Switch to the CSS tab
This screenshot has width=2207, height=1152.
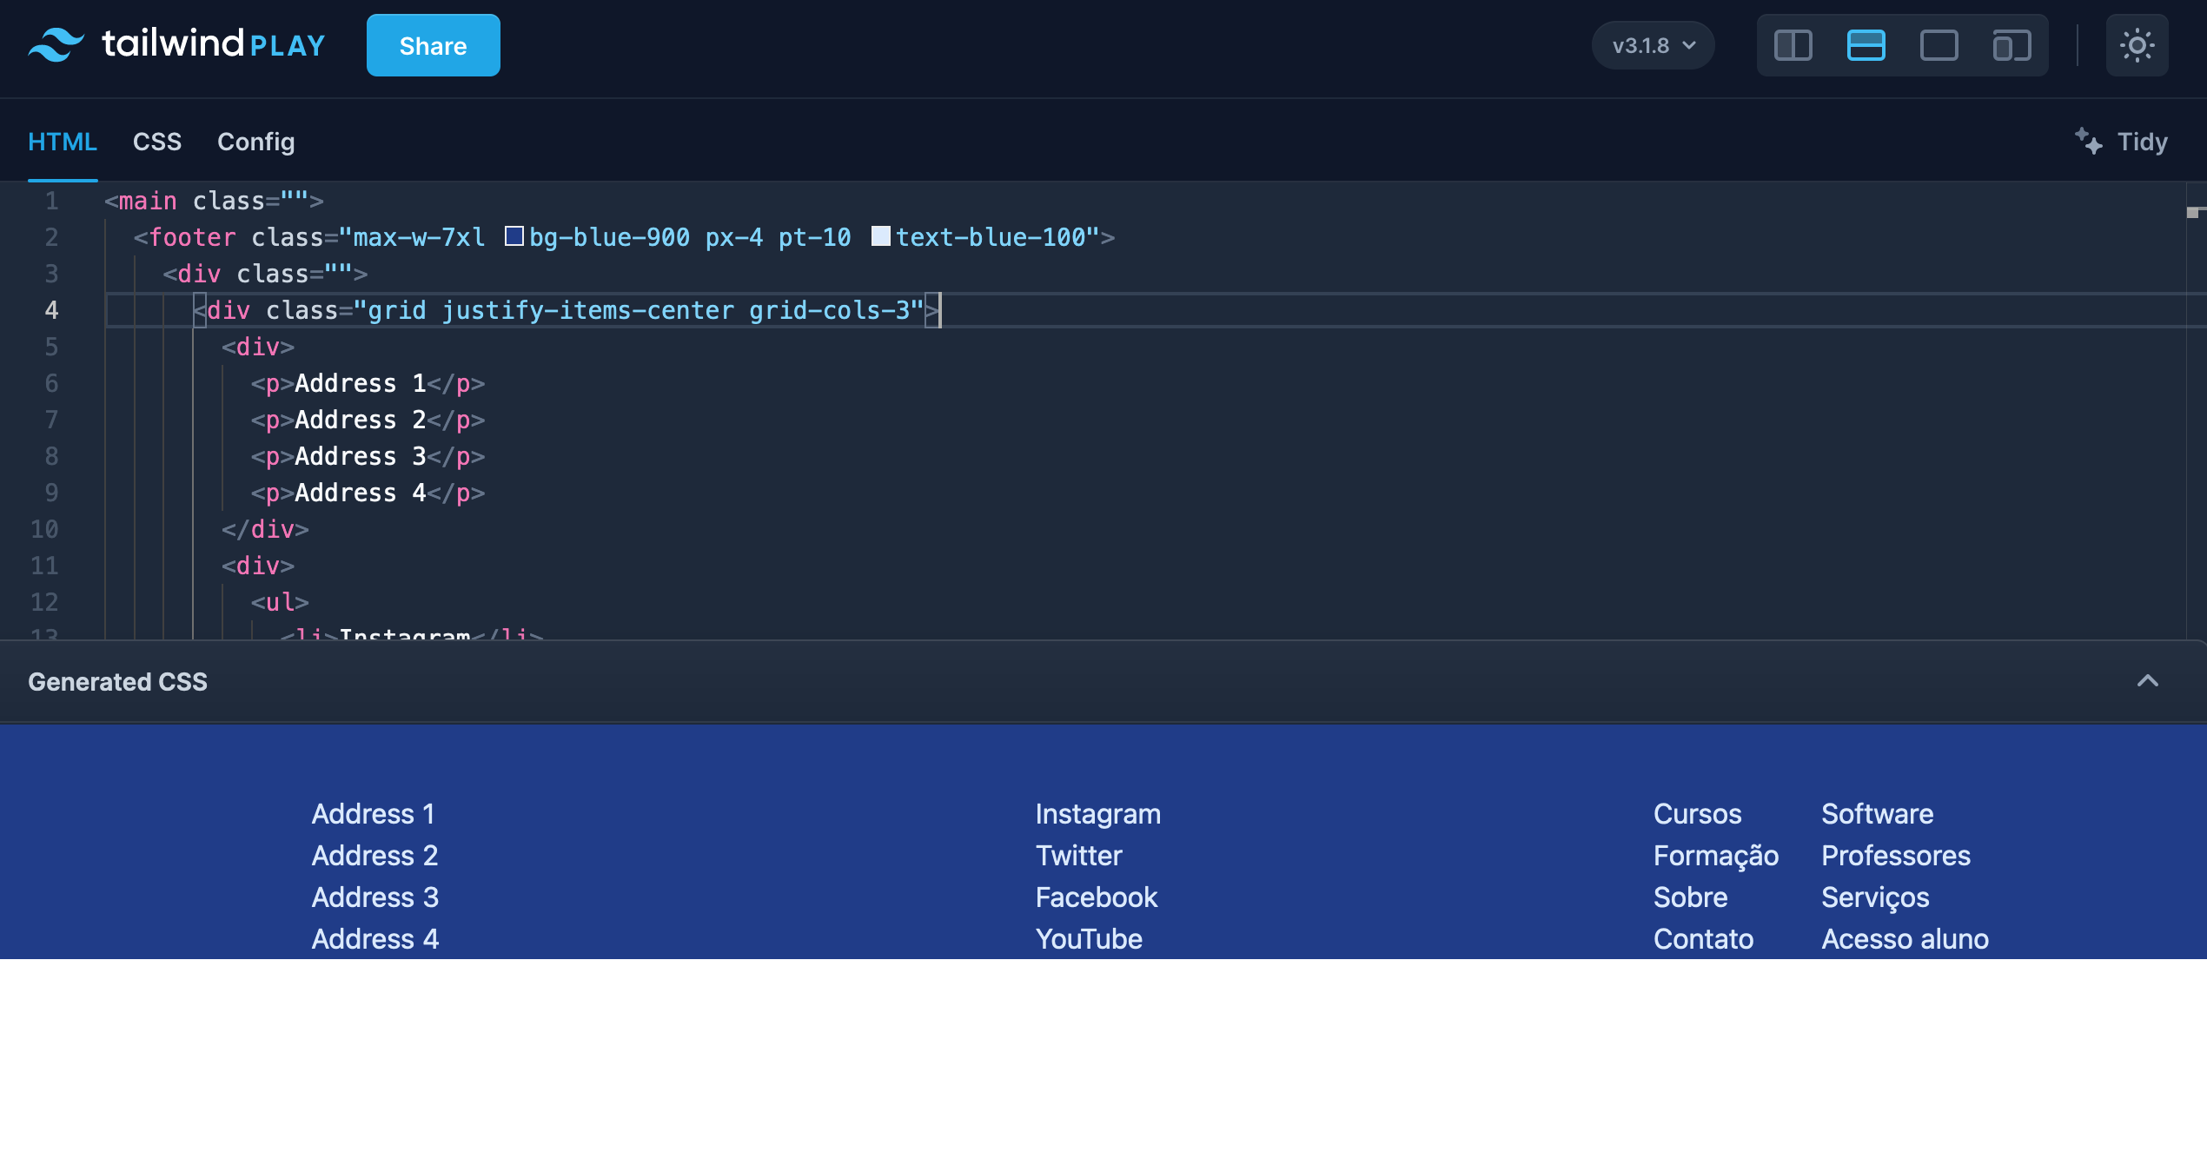(x=157, y=142)
